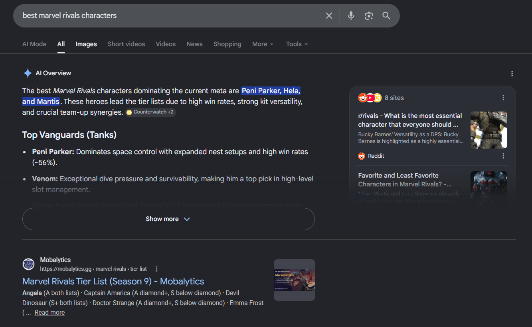The width and height of the screenshot is (532, 327).
Task: Click highlighted text 'Peni Parker, Hela,'
Action: coord(271,91)
